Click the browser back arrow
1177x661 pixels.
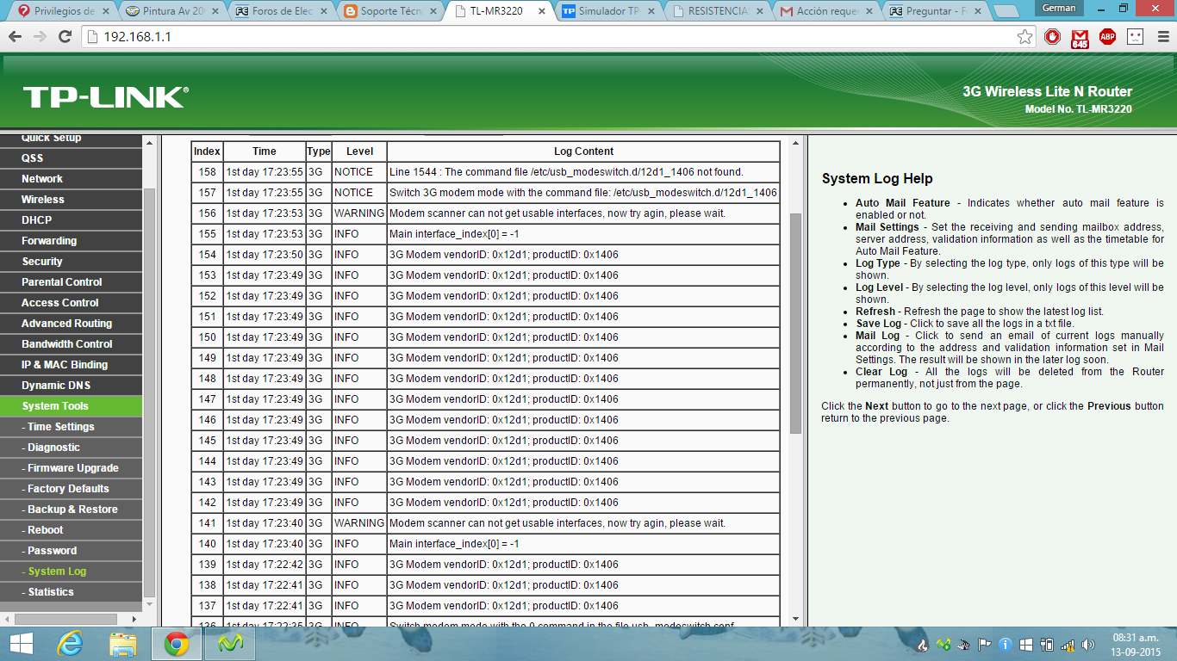15,37
